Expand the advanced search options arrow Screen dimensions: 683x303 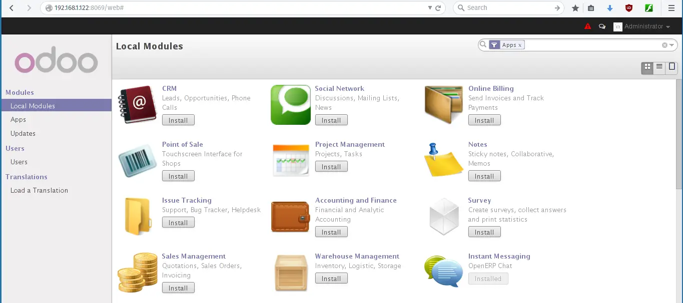click(672, 45)
